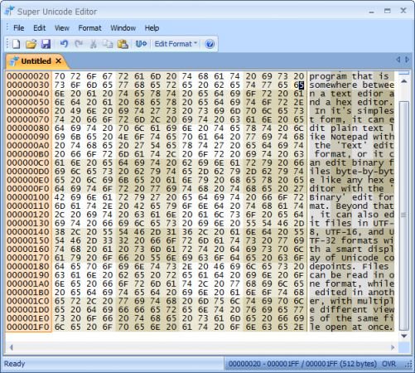The image size is (415, 373).
Task: Cut selection with scissors icon
Action: (94, 44)
